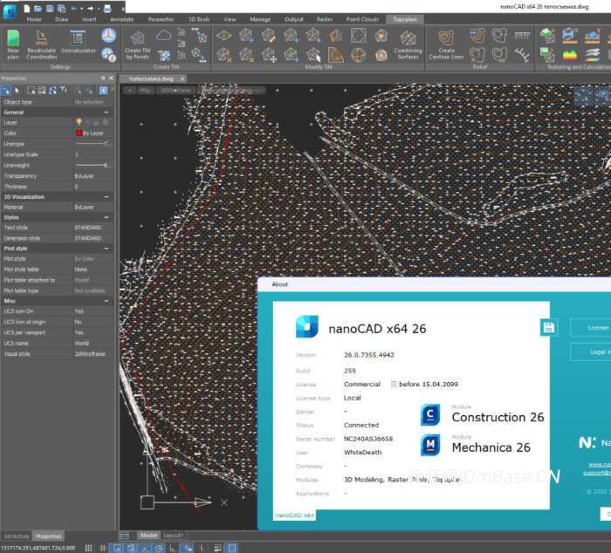Click the curved slope marks icon in Relief
This screenshot has height=553, width=611.
[x=522, y=55]
